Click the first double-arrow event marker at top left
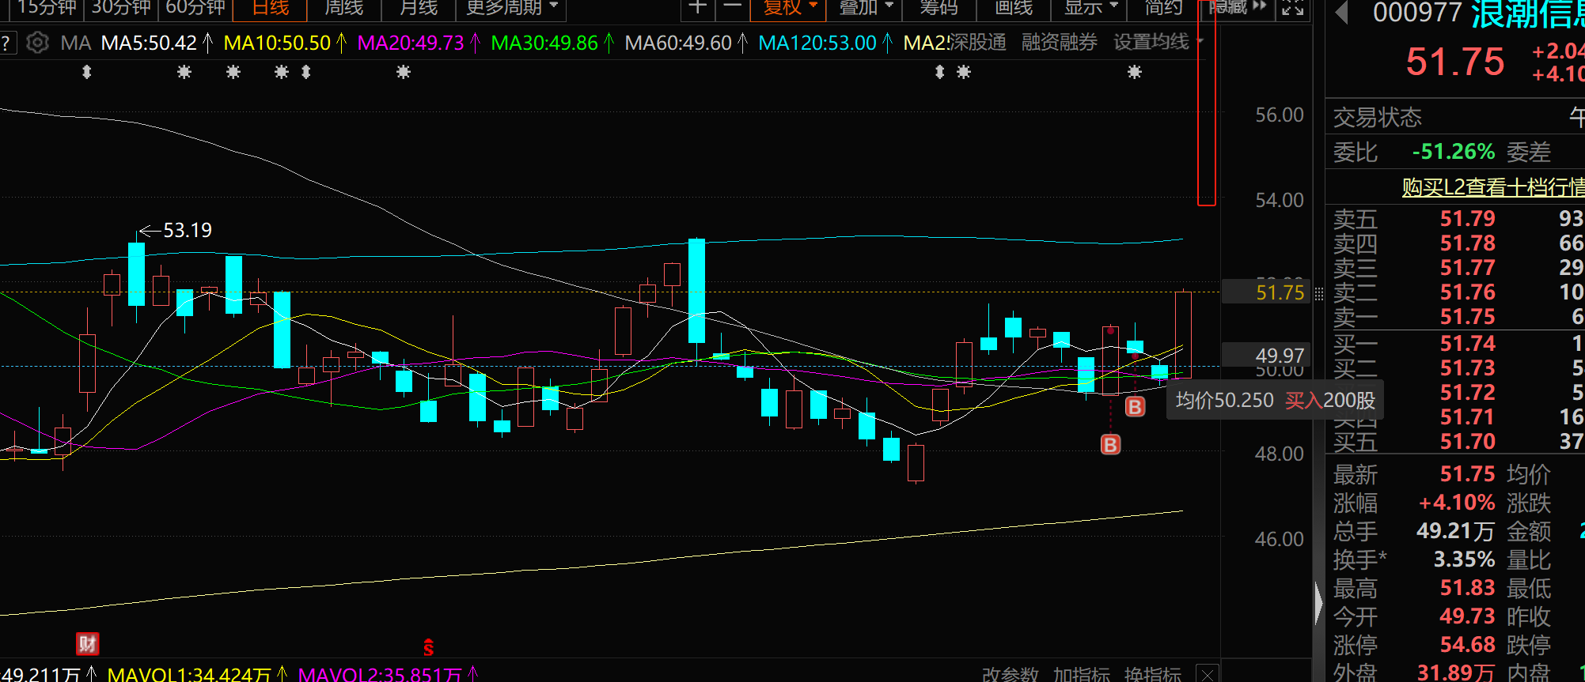Image resolution: width=1585 pixels, height=682 pixels. 87,72
